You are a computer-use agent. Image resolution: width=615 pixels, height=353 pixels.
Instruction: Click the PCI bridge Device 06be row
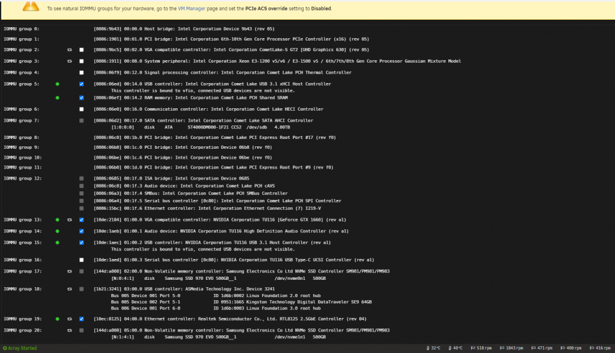pyautogui.click(x=183, y=157)
